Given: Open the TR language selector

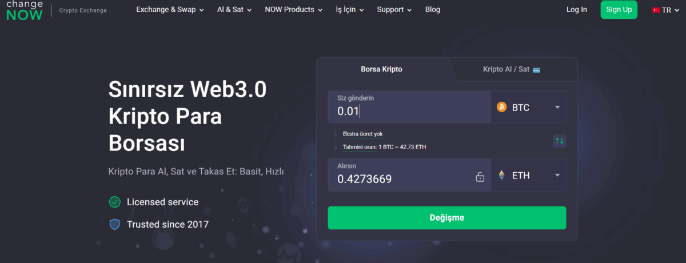Looking at the screenshot, I should [665, 10].
